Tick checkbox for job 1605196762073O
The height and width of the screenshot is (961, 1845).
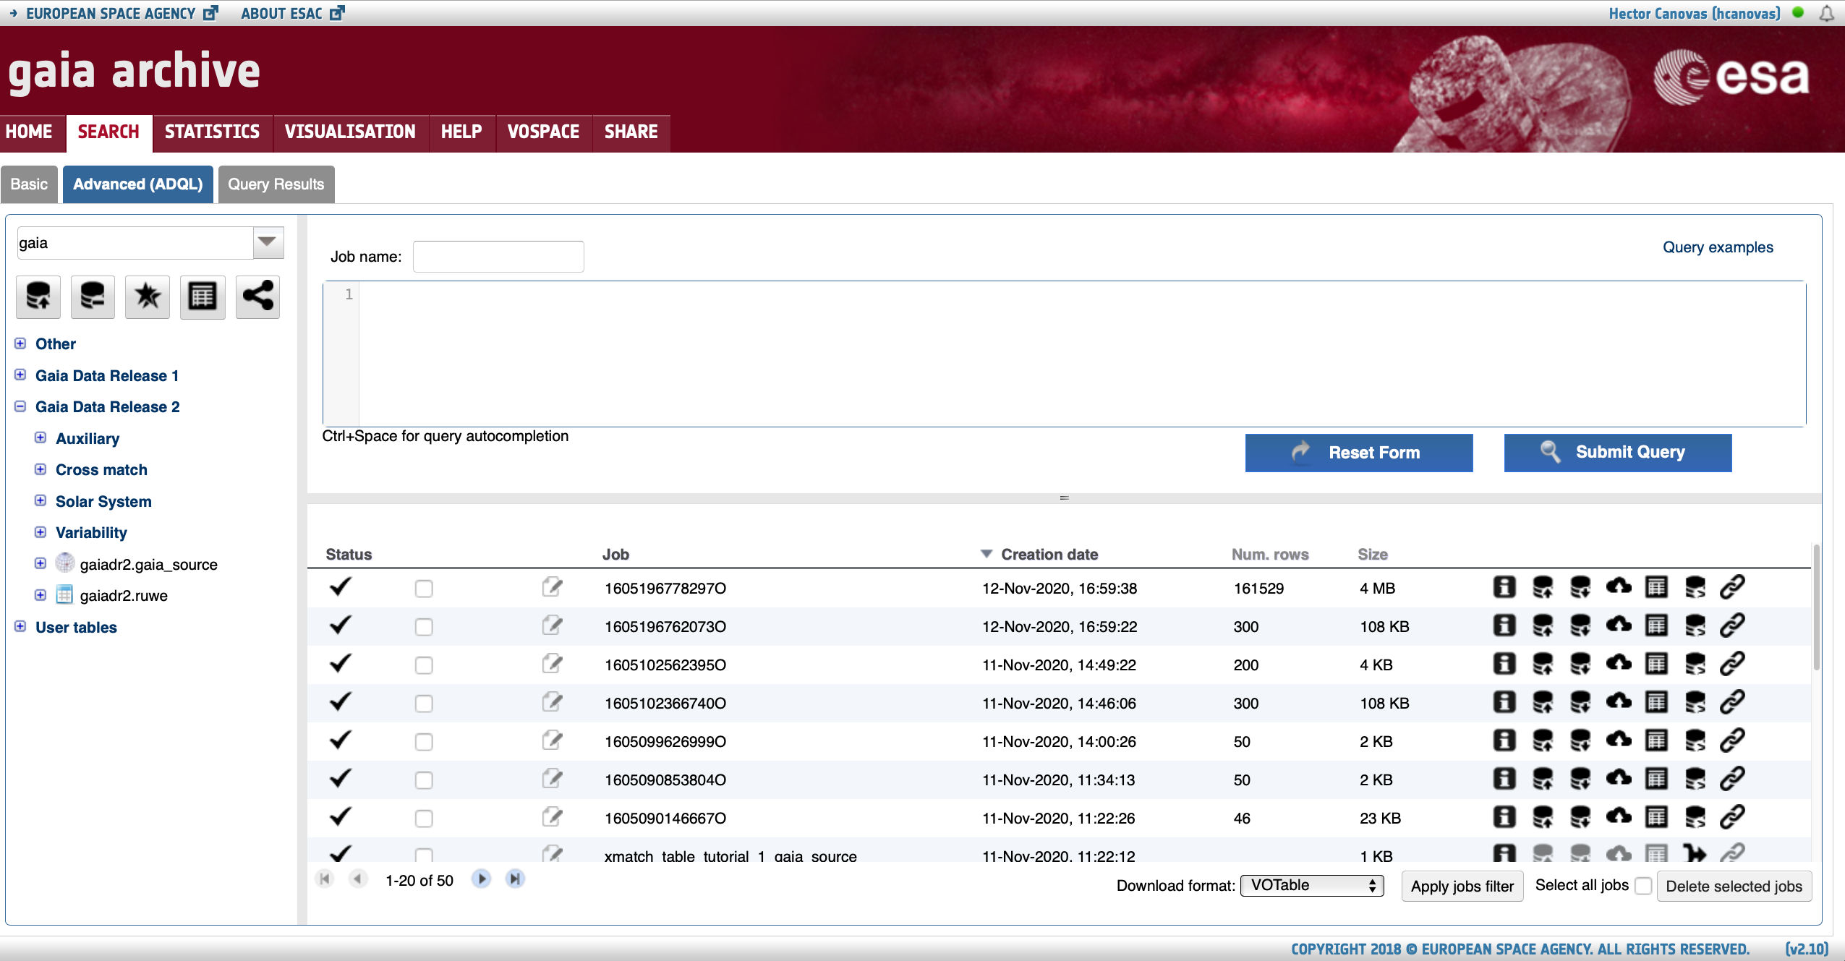click(x=424, y=627)
